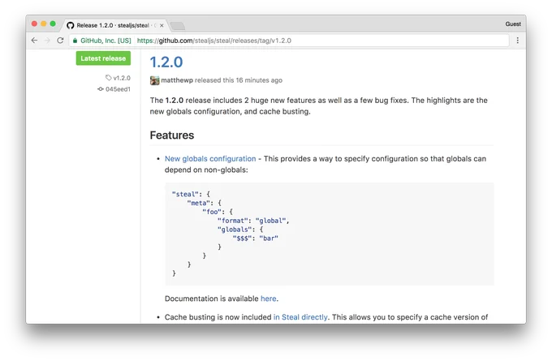Screen dimensions: 552x361
Task: Open commit 045eed1 link
Action: pos(118,89)
